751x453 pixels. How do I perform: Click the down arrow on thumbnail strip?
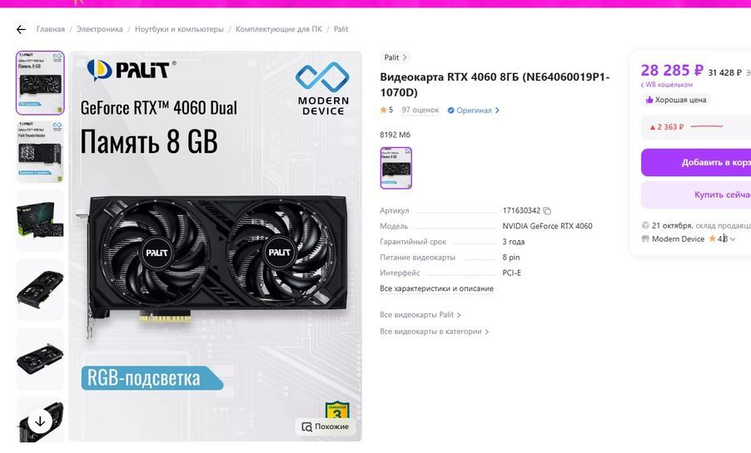[x=40, y=421]
